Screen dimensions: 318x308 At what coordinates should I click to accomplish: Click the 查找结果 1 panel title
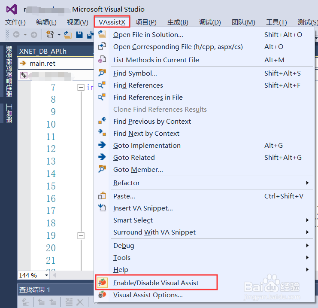point(35,290)
